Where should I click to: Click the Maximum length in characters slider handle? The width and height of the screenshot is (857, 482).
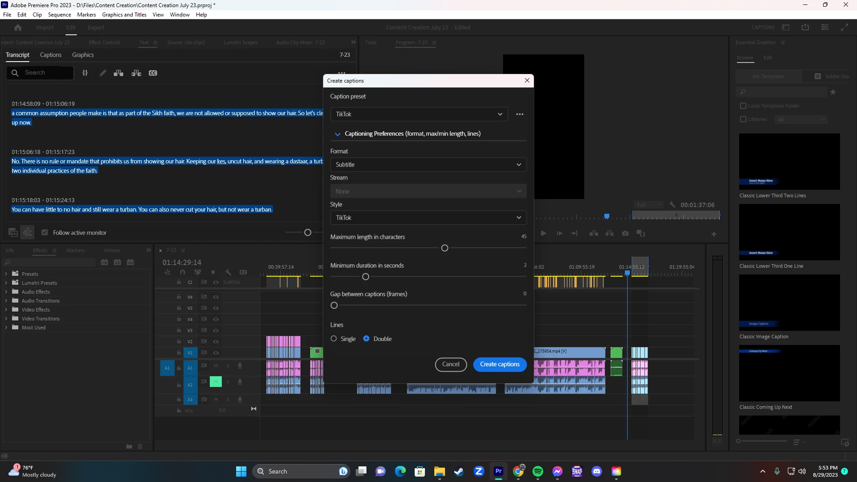pos(445,248)
